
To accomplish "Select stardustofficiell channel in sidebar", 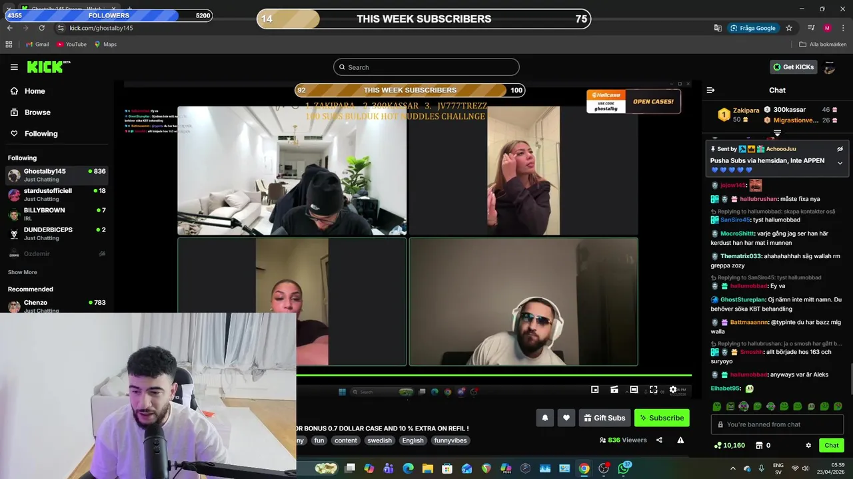I will (x=57, y=194).
